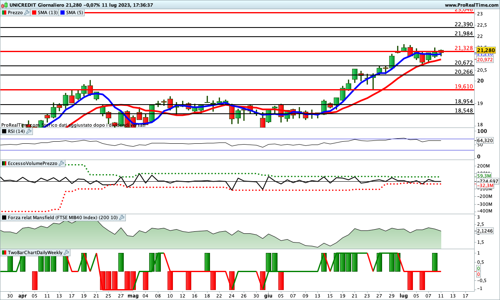Viewport: 500px width, 300px height.
Task: Click the Forza relat Mansfield legend swatch
Action: point(4,217)
